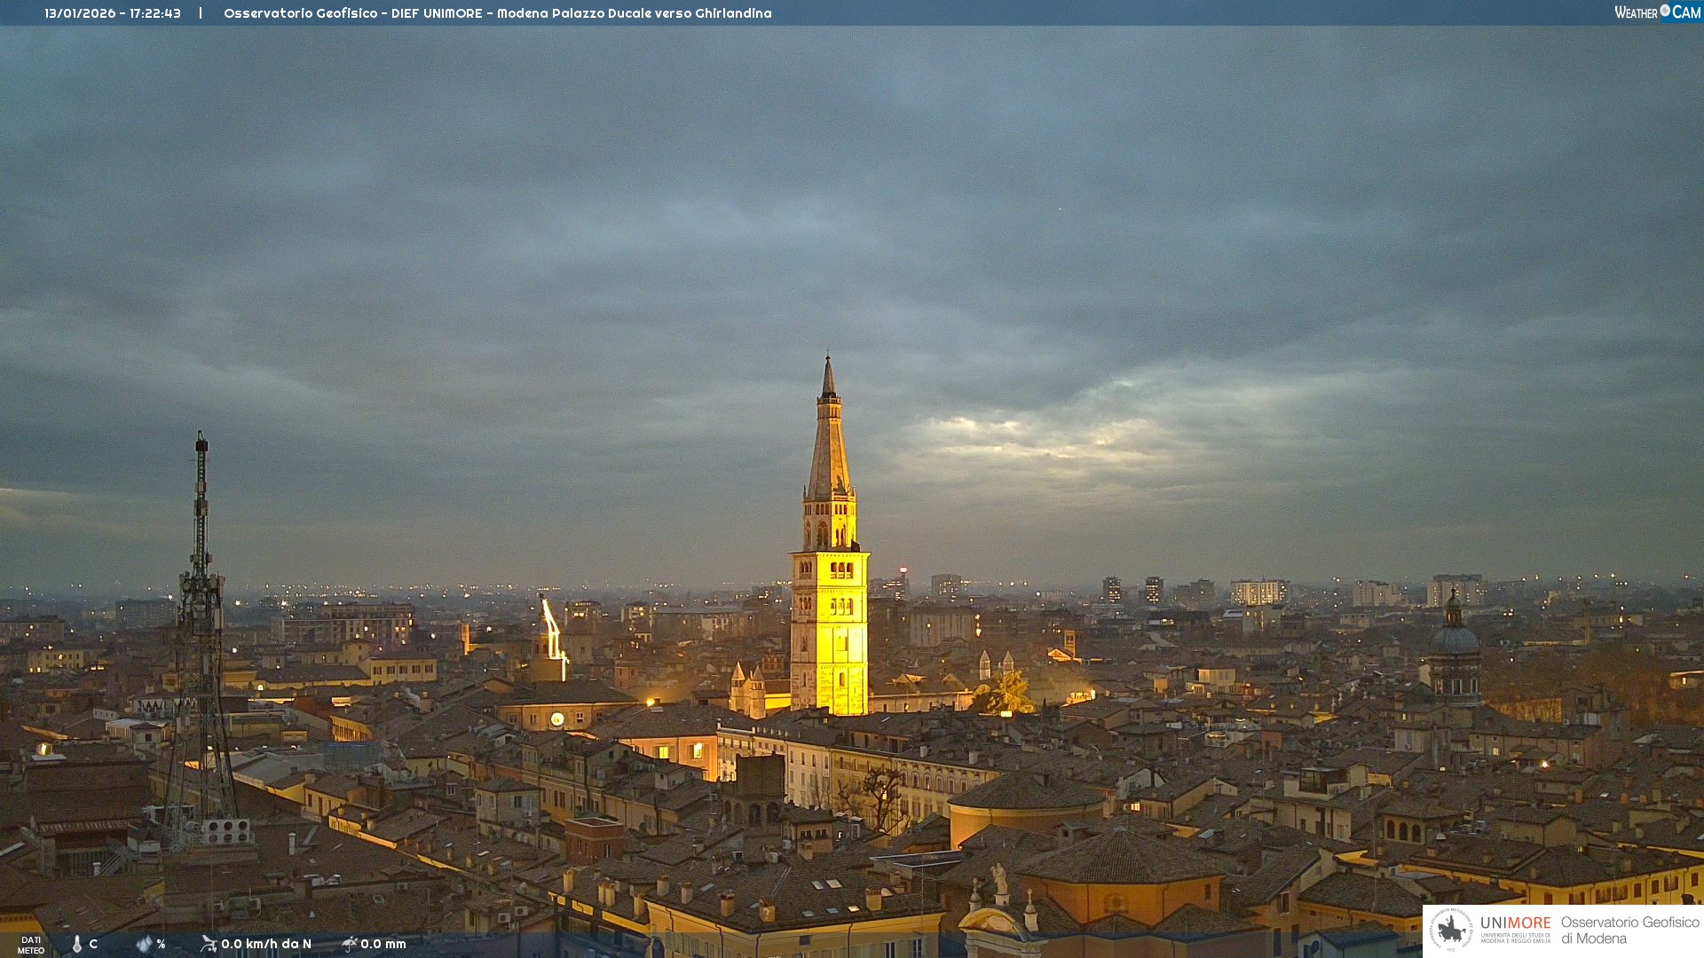Click the Osservatorio Geofisico camera title
The height and width of the screenshot is (958, 1704).
[497, 13]
